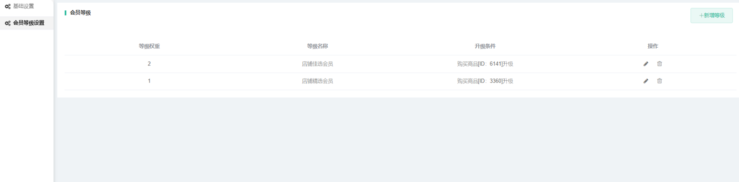Edit the 店铺佳选会员 level via pencil icon

[646, 64]
